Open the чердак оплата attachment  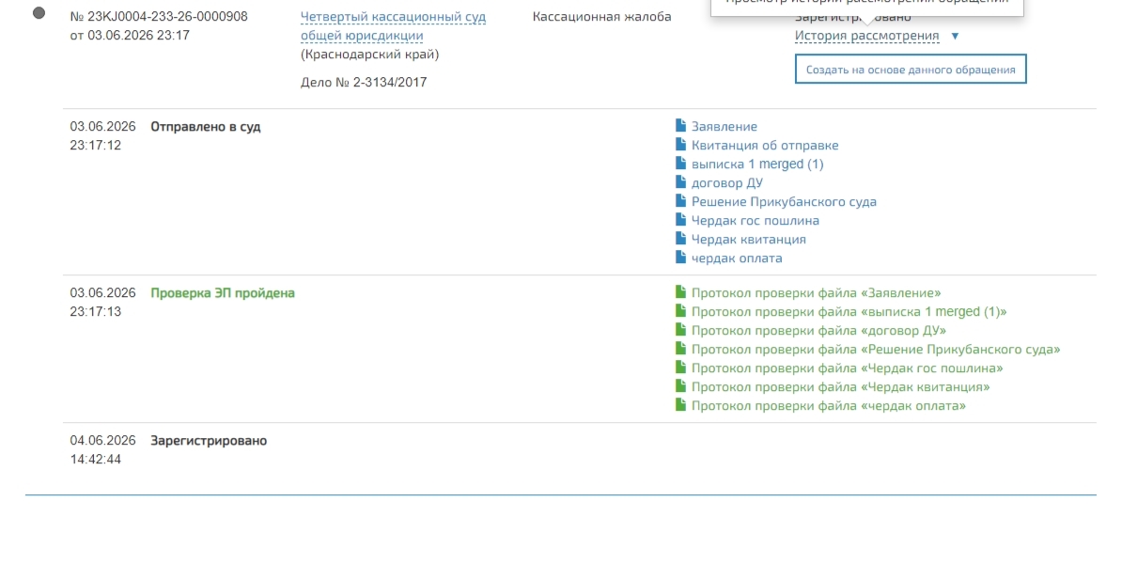tap(737, 258)
